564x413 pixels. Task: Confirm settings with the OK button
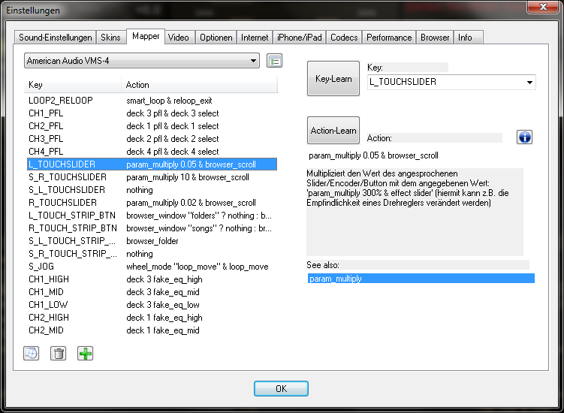281,388
